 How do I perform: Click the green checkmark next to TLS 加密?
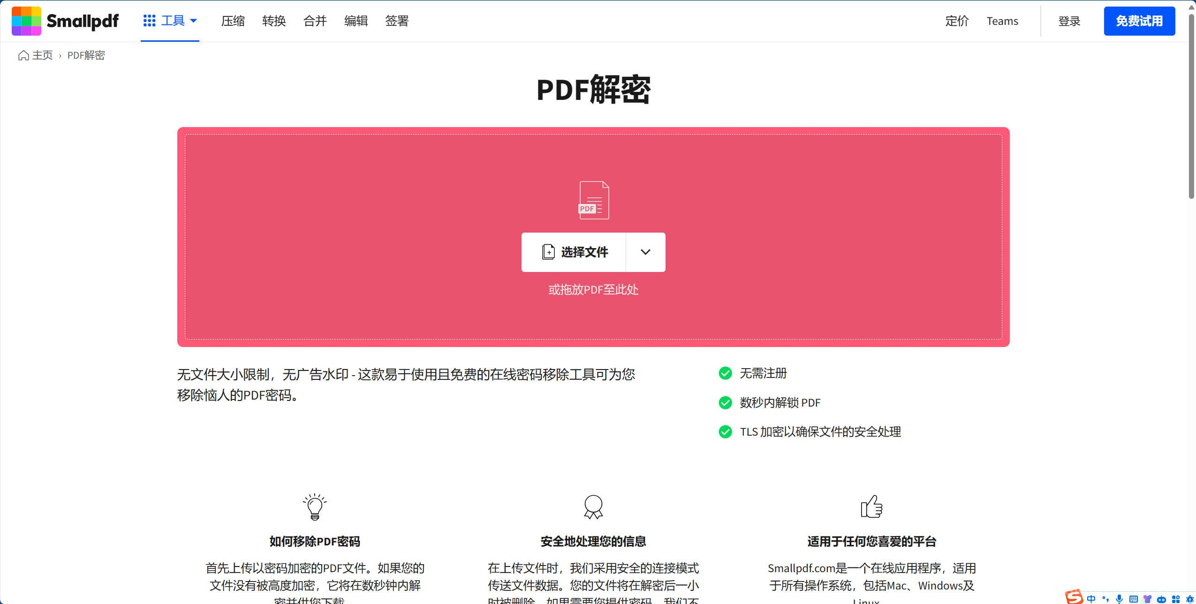pos(725,431)
